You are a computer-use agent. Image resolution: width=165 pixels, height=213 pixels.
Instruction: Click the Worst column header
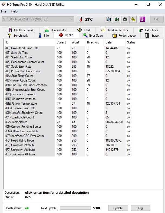(77, 42)
